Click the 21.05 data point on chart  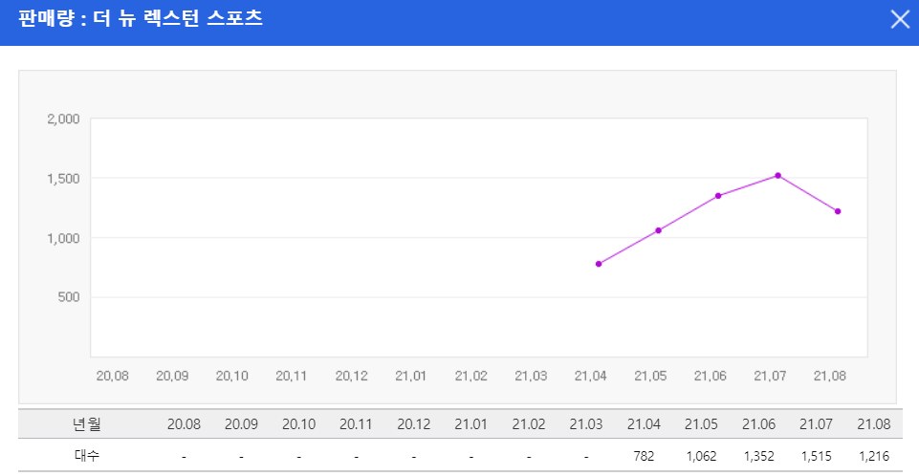(x=658, y=230)
